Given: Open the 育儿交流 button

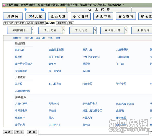Looking at the screenshot, I should click(50, 30).
